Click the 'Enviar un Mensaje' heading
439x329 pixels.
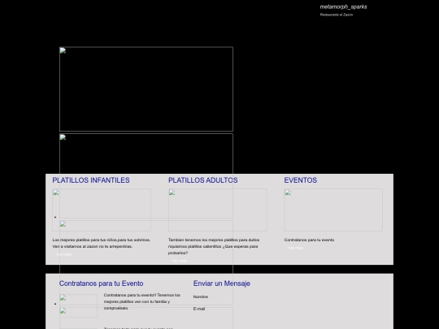(221, 284)
